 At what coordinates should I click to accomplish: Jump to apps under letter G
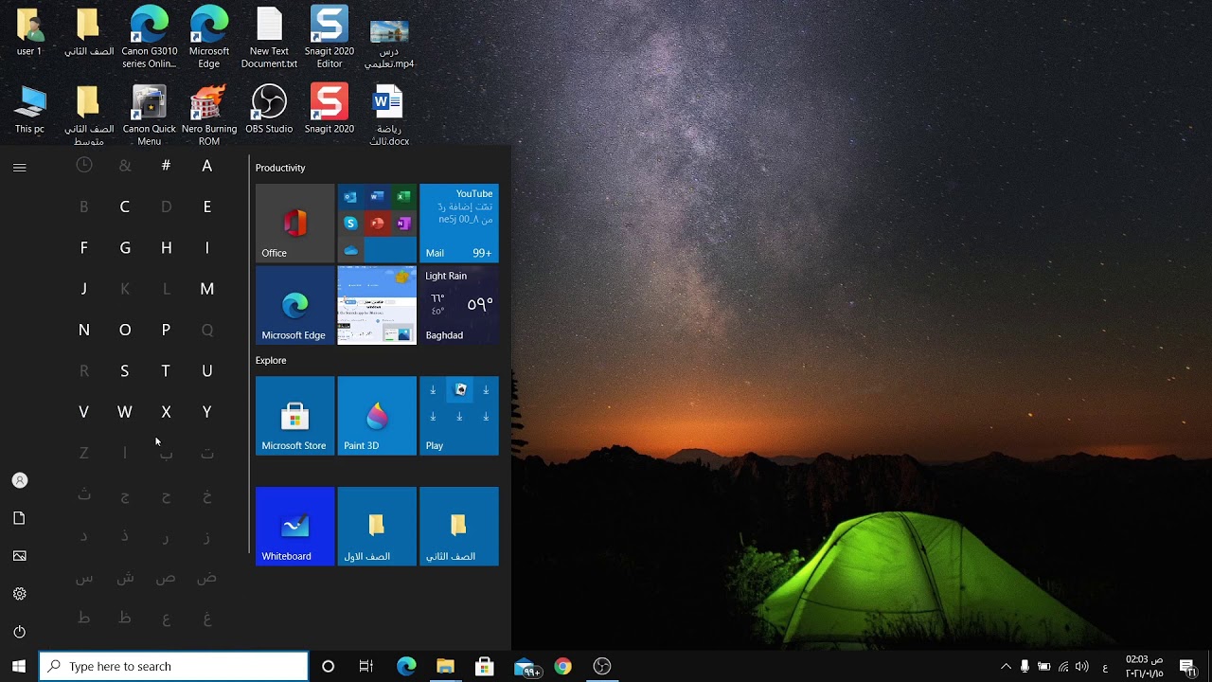(x=125, y=247)
